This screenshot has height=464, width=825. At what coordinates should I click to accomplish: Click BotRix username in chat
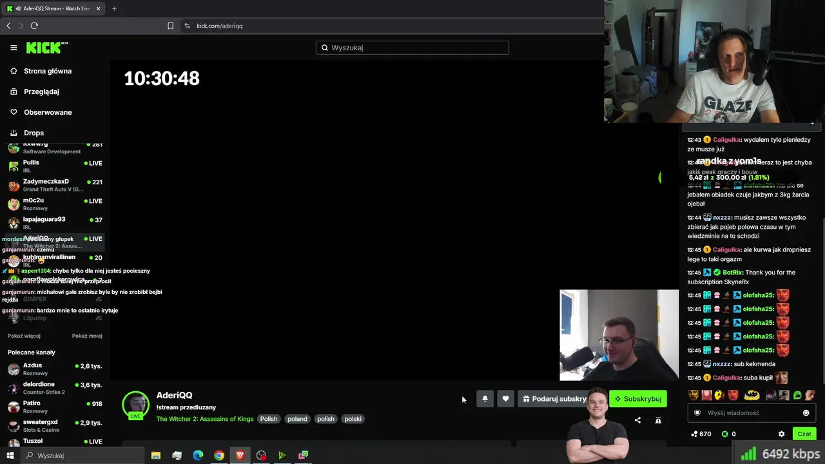(x=733, y=273)
